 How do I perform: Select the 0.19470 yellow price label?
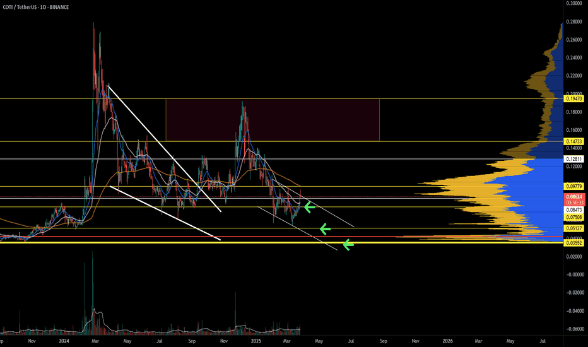pyautogui.click(x=573, y=98)
